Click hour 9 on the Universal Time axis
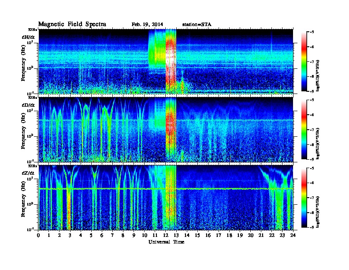The height and width of the screenshot is (270, 349). [x=134, y=236]
